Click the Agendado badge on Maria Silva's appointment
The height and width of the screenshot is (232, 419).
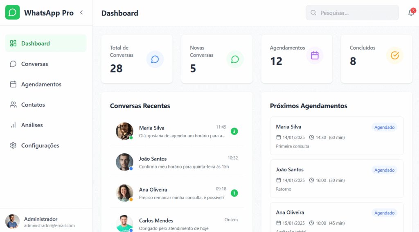click(384, 127)
